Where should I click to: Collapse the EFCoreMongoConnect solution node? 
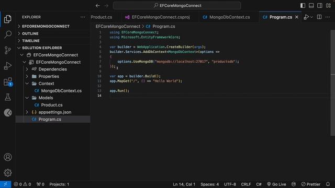[22, 55]
